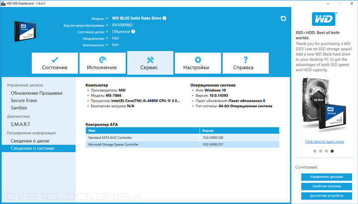Viewport: 358px width, 204px height.
Task: Click the WD SSD Dashboard title bar icon
Action: coord(3,3)
